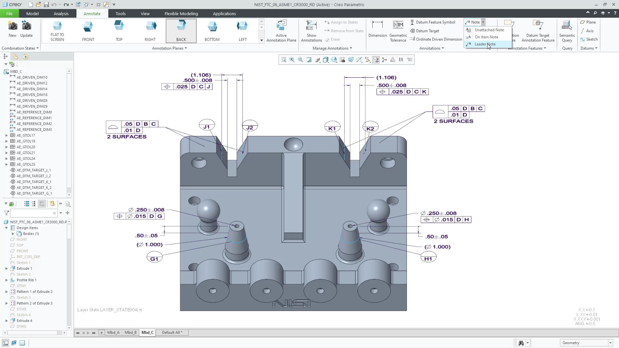This screenshot has width=619, height=348.
Task: Click Datum Feature Symbol button
Action: pyautogui.click(x=433, y=22)
